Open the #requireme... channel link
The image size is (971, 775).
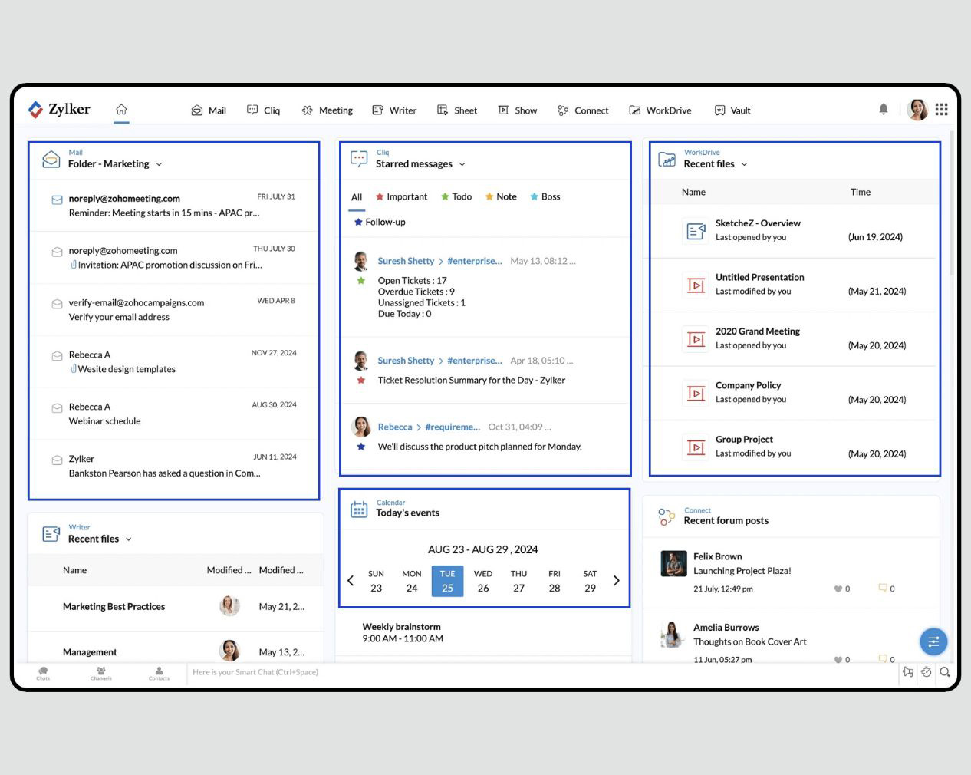pyautogui.click(x=453, y=427)
